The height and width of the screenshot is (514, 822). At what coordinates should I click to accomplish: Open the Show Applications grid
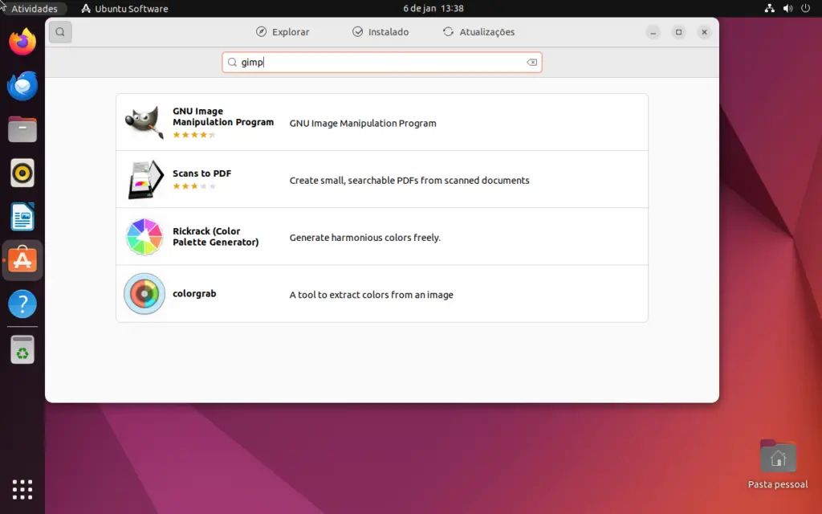(22, 488)
